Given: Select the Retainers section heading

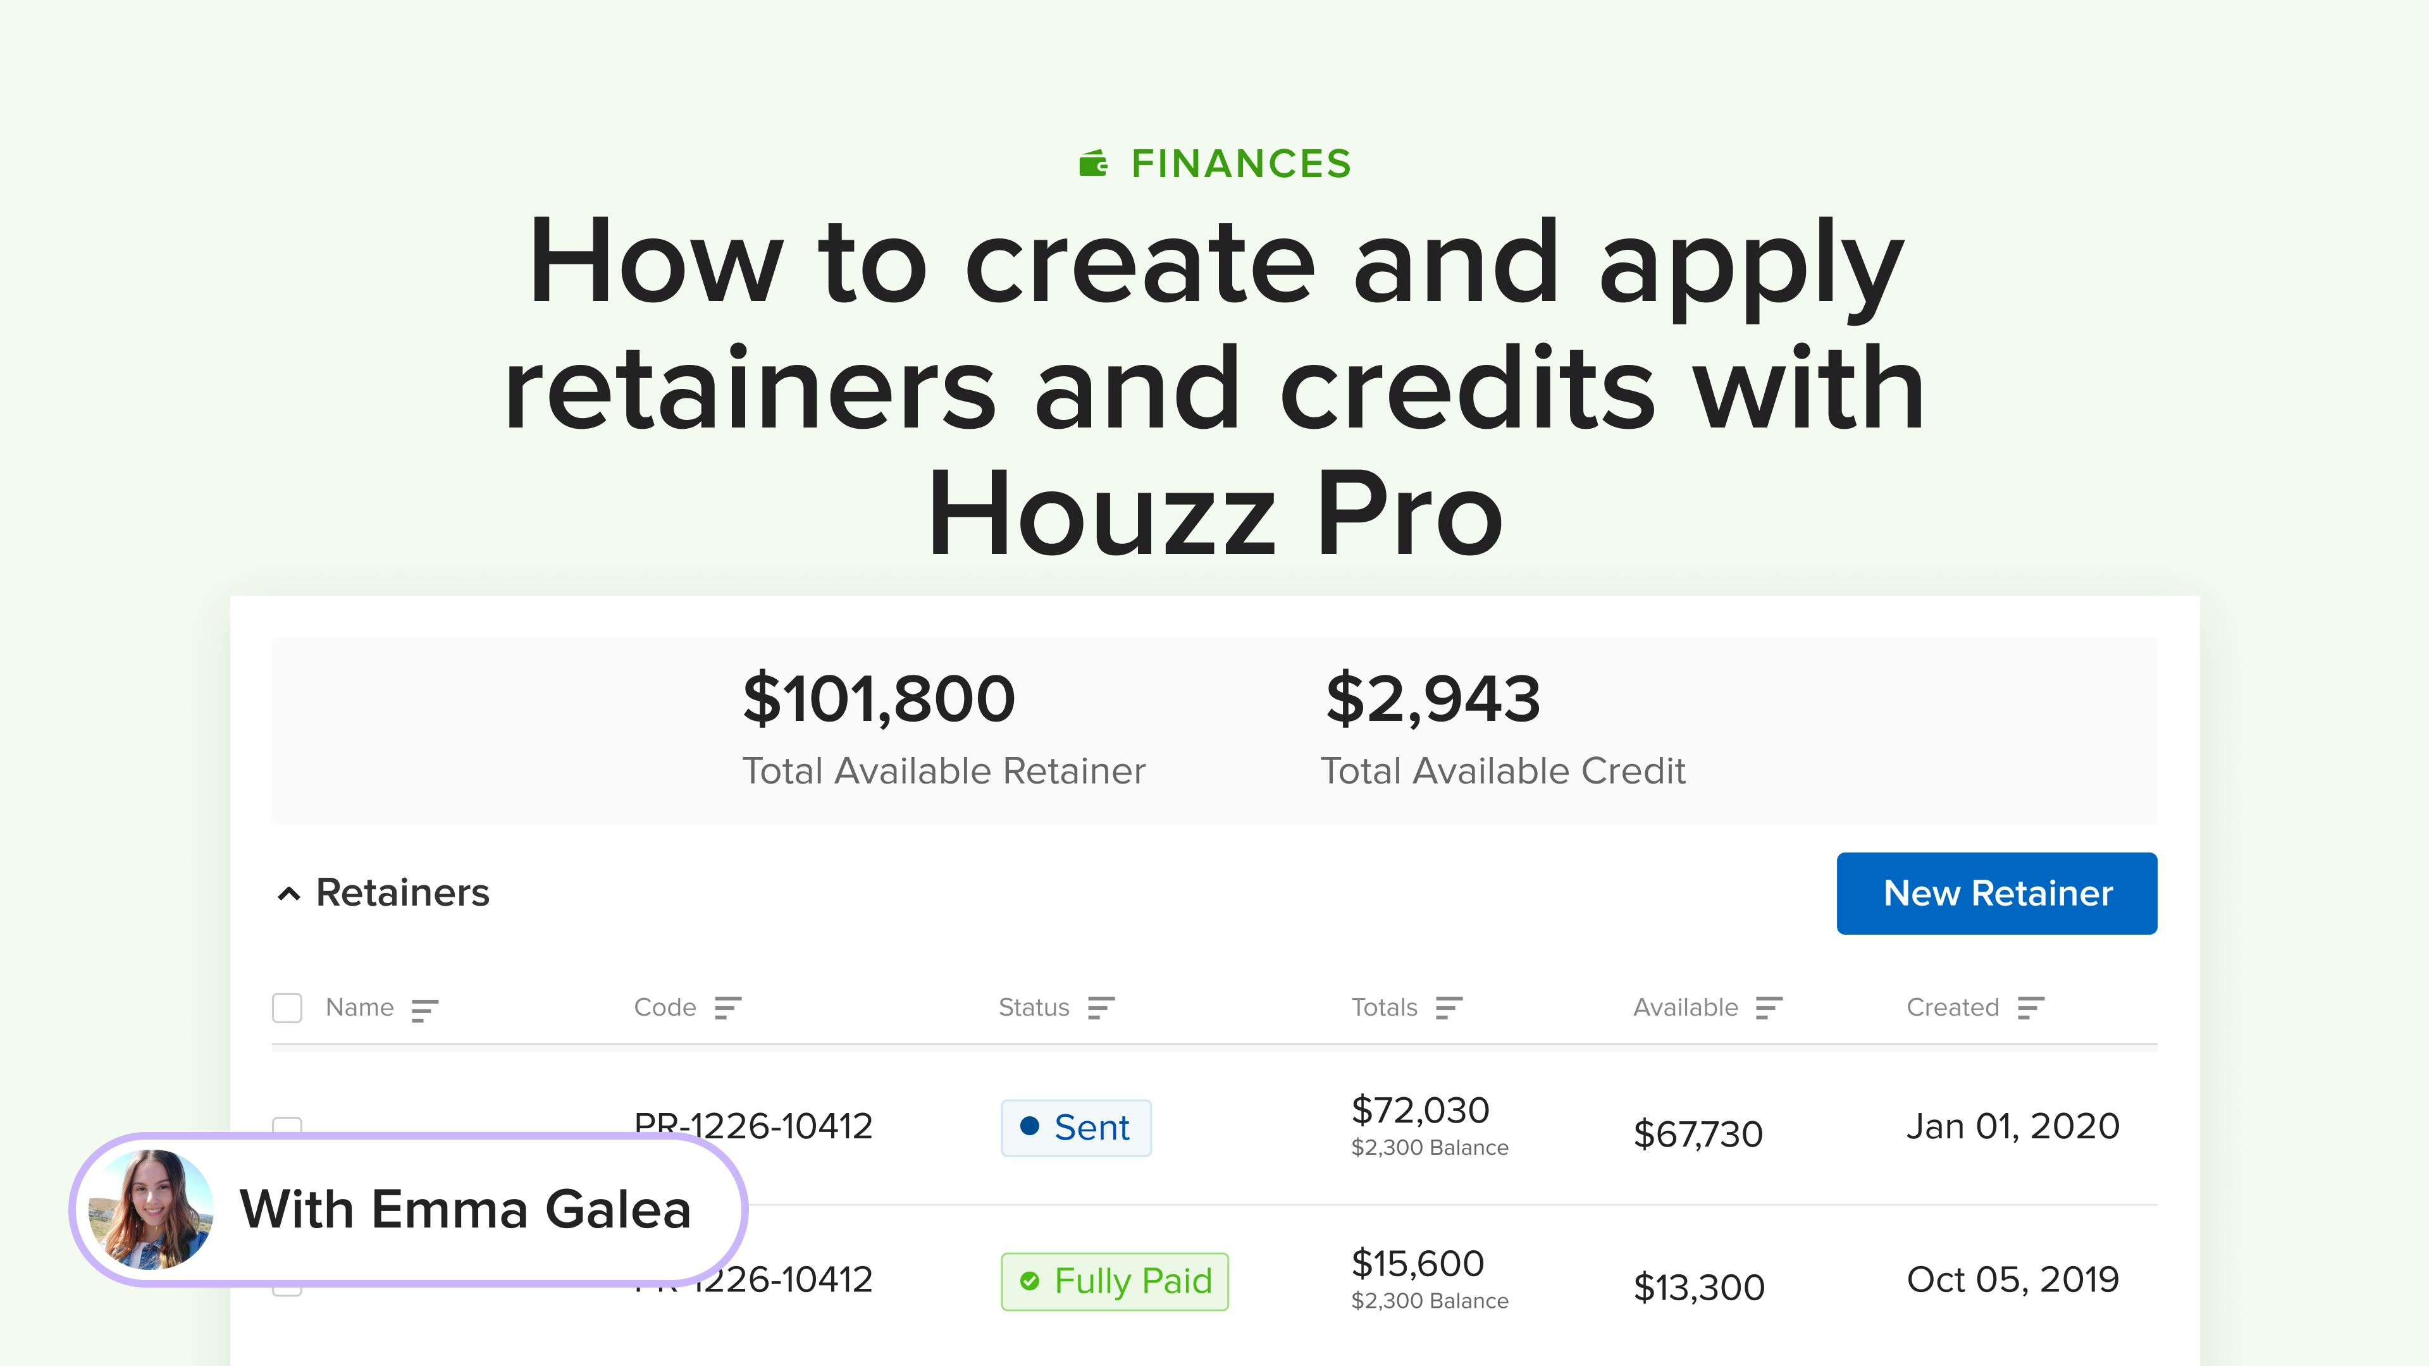Looking at the screenshot, I should coord(403,893).
